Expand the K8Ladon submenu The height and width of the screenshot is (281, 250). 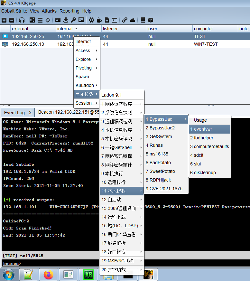point(87,86)
